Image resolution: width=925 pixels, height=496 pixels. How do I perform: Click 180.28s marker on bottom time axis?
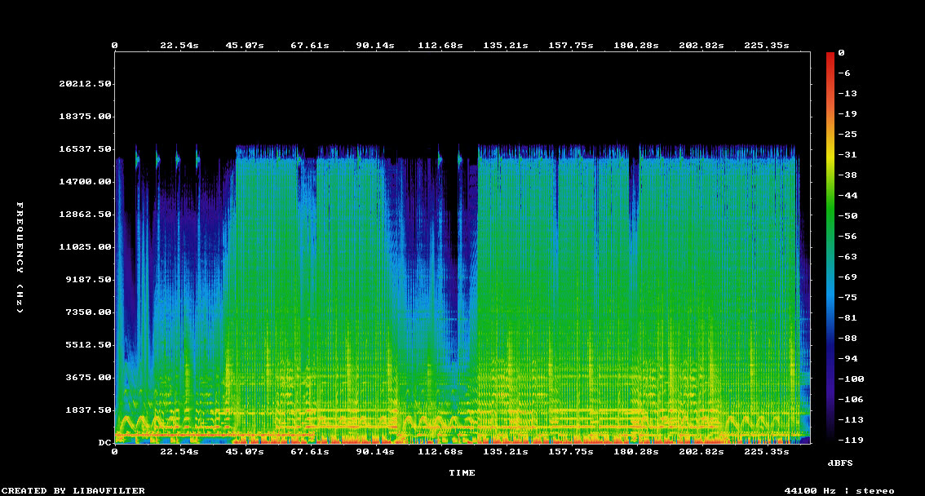pyautogui.click(x=638, y=451)
